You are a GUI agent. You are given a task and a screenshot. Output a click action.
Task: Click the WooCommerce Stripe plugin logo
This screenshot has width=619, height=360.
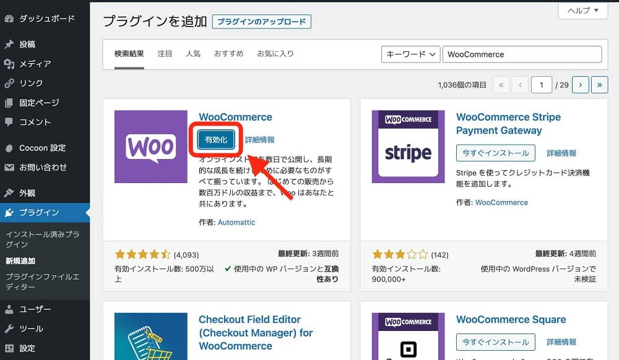pos(408,147)
